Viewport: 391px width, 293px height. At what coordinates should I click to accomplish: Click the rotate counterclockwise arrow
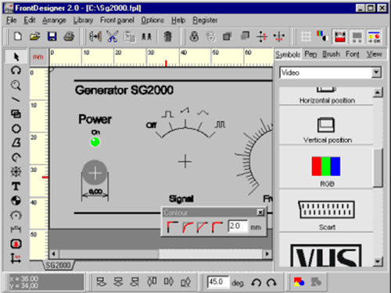(256, 282)
